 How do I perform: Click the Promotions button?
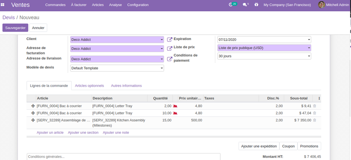[x=309, y=146]
